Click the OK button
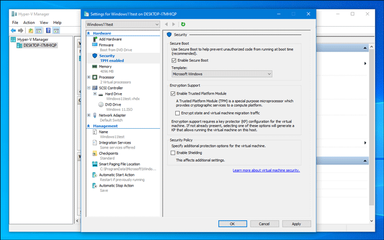This screenshot has width=384, height=240. [x=233, y=224]
